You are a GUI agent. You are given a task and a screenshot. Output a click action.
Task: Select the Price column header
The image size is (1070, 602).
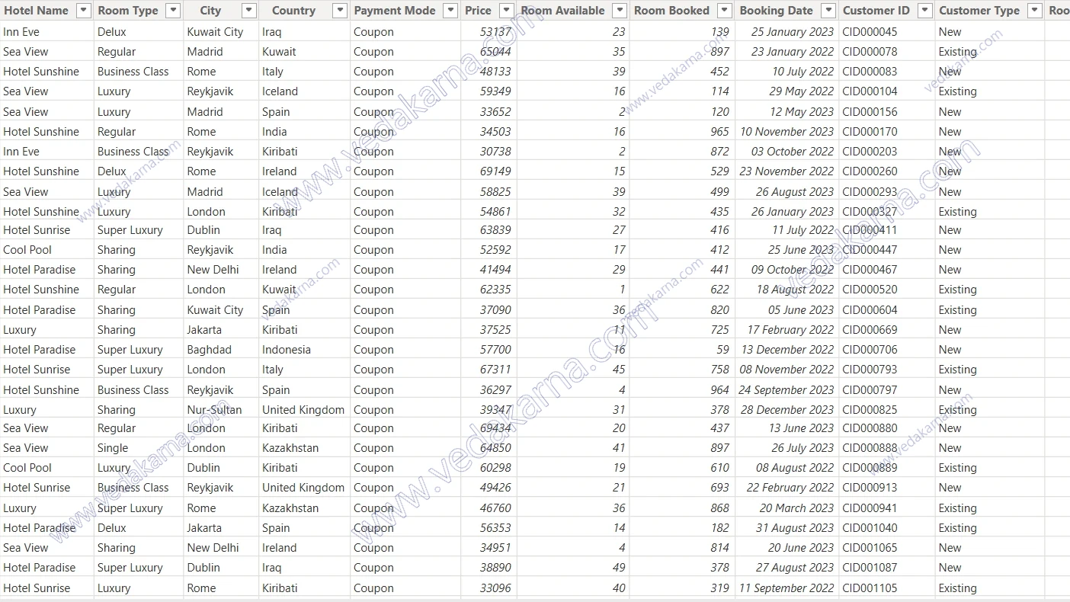[x=478, y=11]
